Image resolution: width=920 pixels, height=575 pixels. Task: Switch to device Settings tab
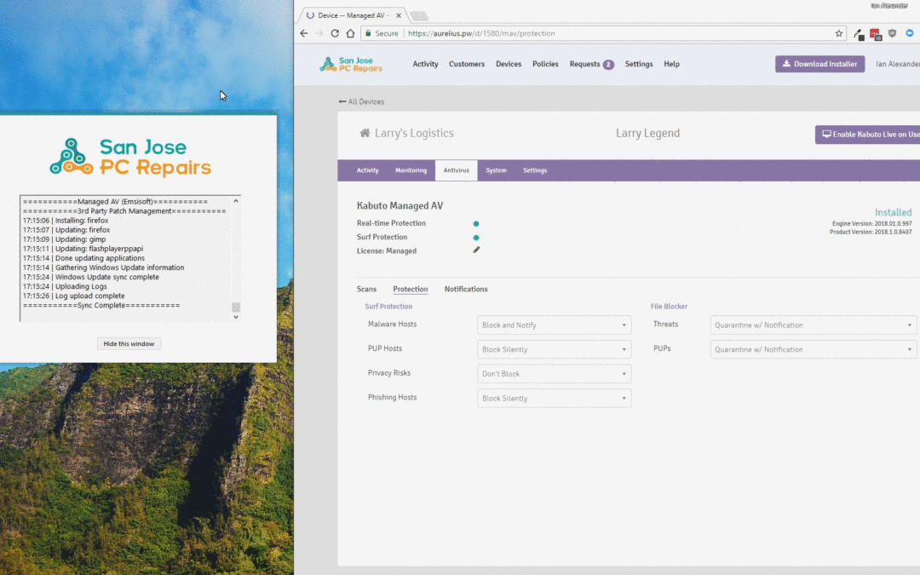pyautogui.click(x=534, y=170)
